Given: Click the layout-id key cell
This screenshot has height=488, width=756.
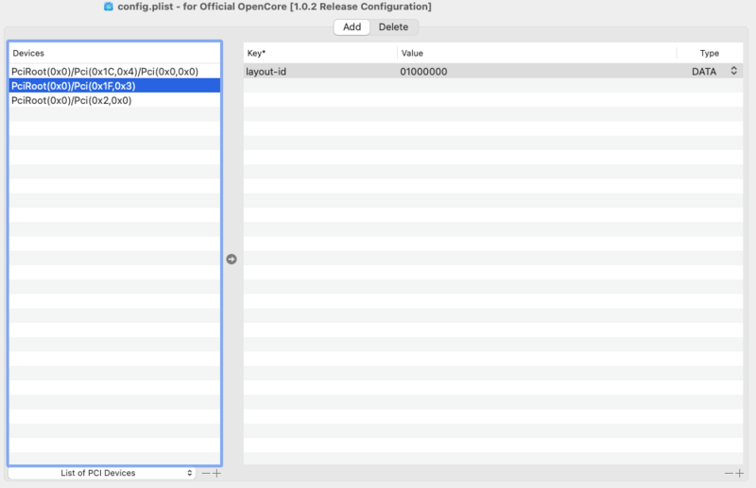Looking at the screenshot, I should click(320, 72).
